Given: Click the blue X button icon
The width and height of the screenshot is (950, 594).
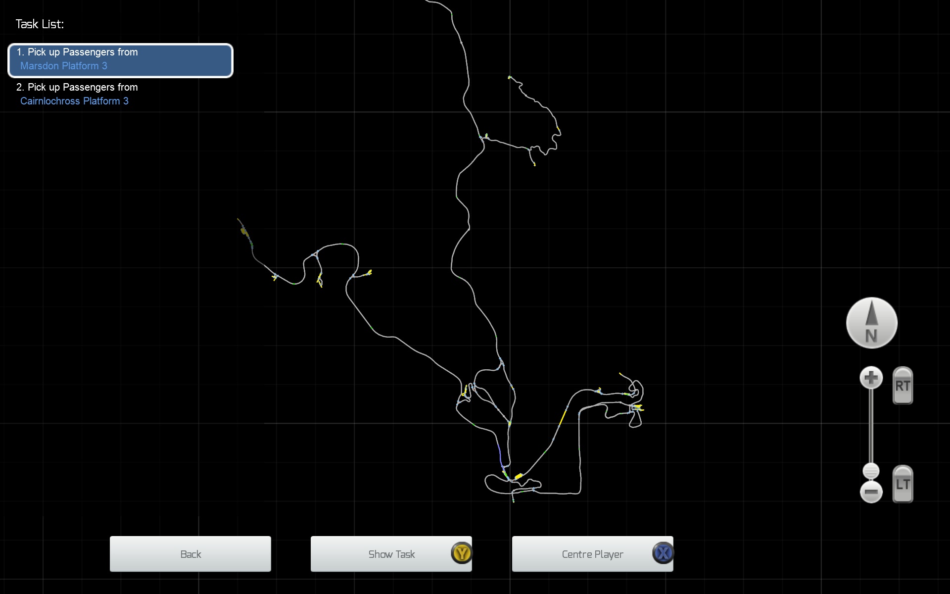Looking at the screenshot, I should click(x=663, y=553).
